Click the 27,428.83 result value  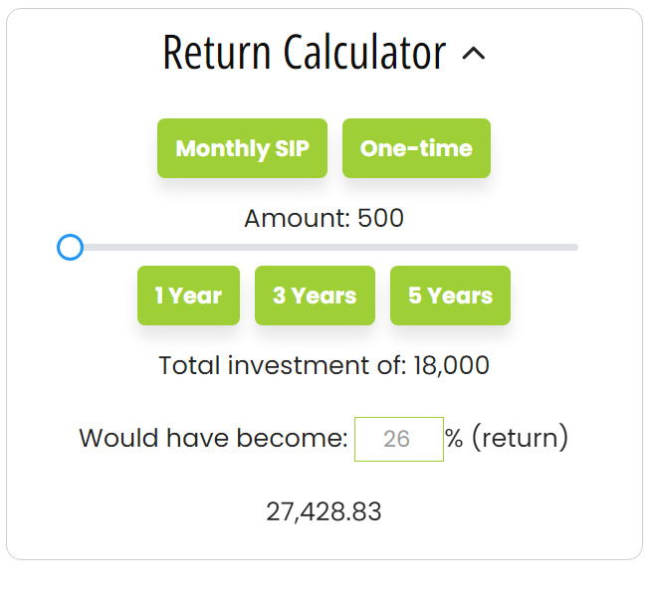(x=324, y=511)
